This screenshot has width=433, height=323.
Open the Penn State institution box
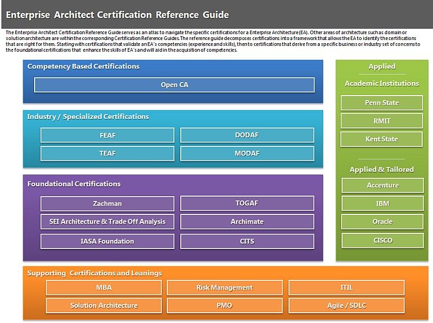[x=382, y=103]
